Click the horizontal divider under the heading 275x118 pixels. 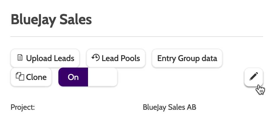click(x=137, y=37)
